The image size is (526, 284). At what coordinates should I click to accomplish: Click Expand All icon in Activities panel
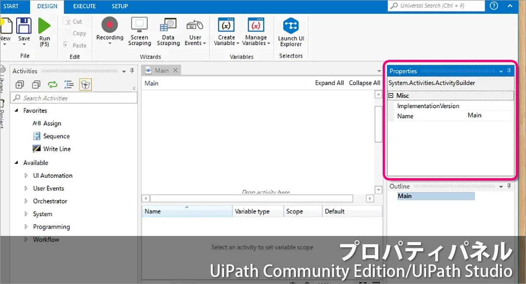(x=20, y=85)
